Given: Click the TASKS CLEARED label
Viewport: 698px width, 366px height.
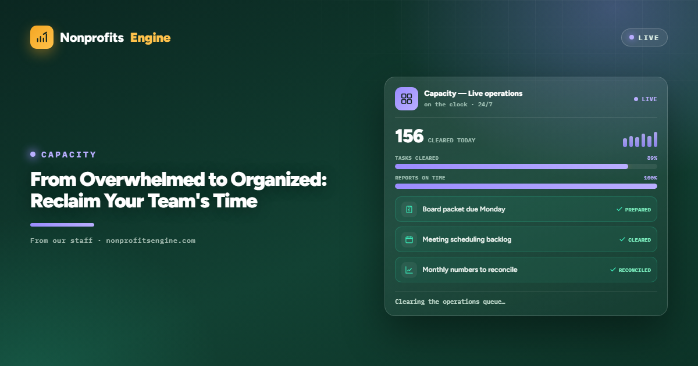Looking at the screenshot, I should coord(417,158).
